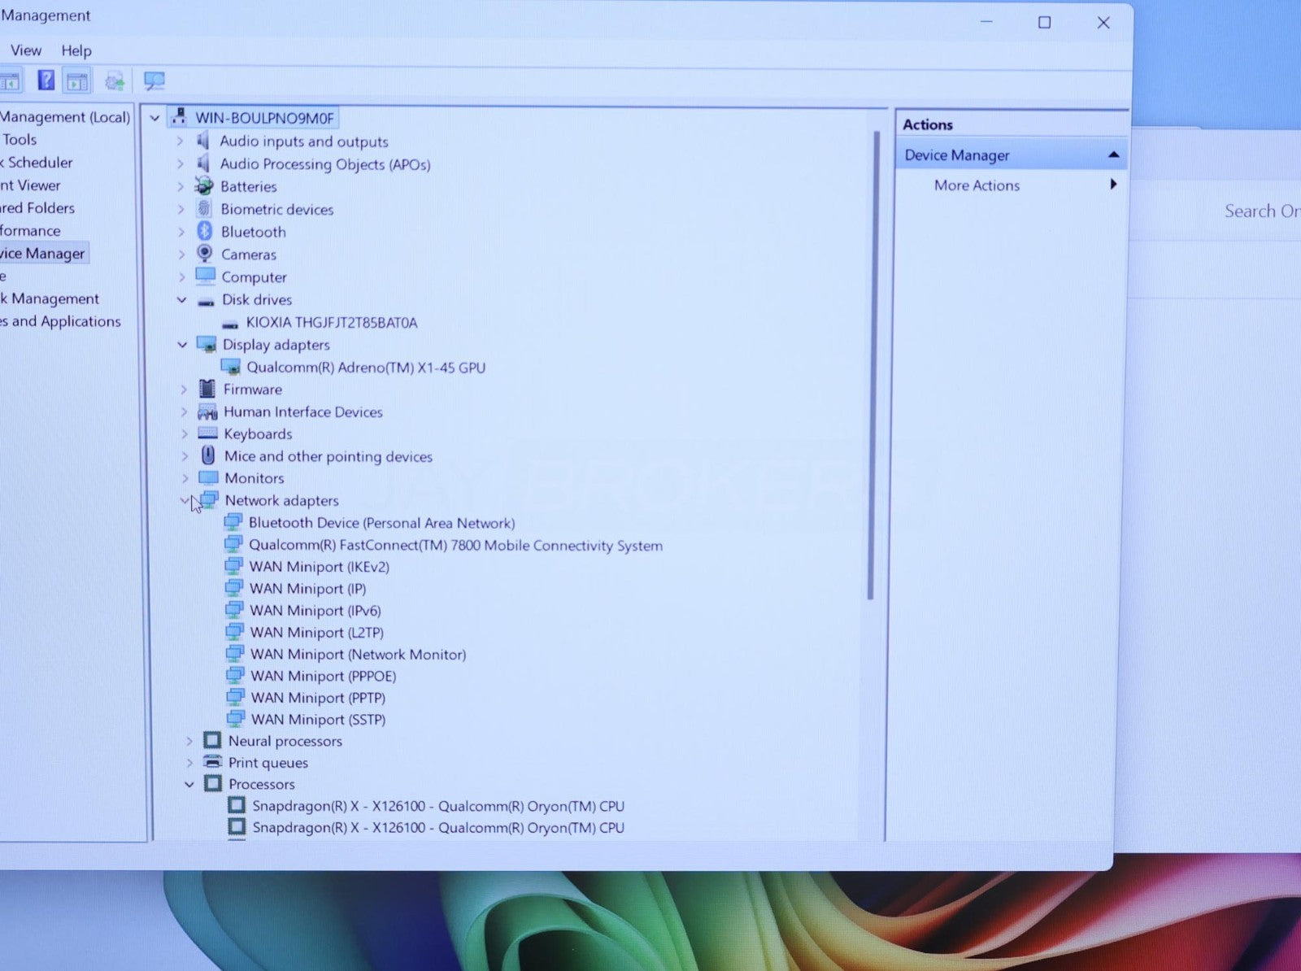The image size is (1301, 971).
Task: Click the Mice and other pointing devices icon
Action: pyautogui.click(x=208, y=455)
